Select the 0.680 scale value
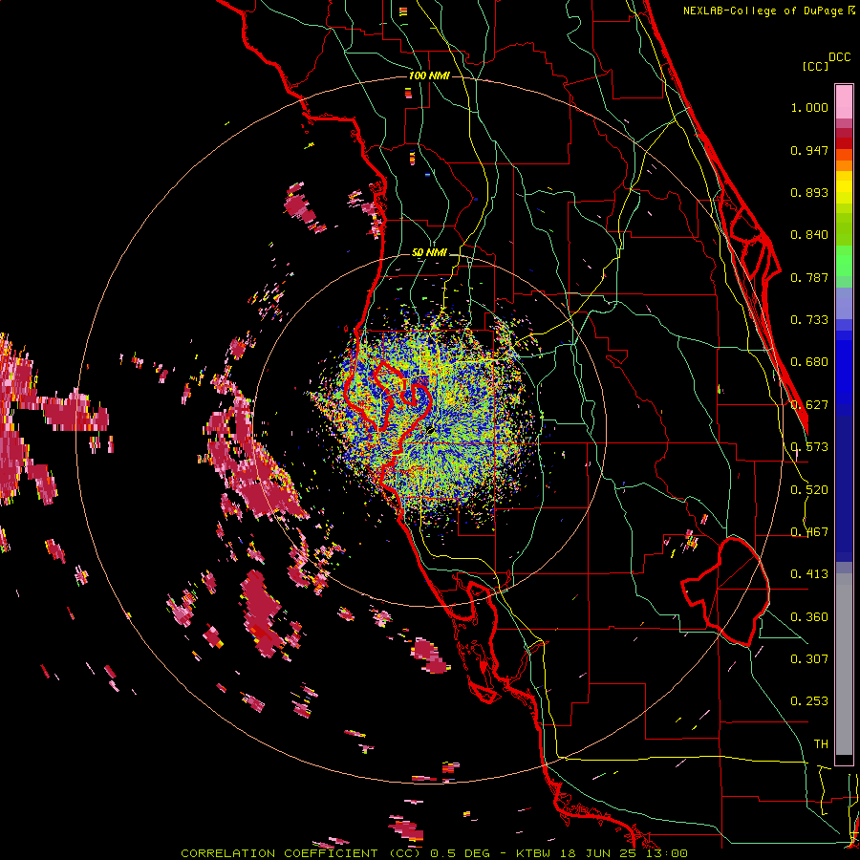Screen dimensions: 860x860 [809, 362]
